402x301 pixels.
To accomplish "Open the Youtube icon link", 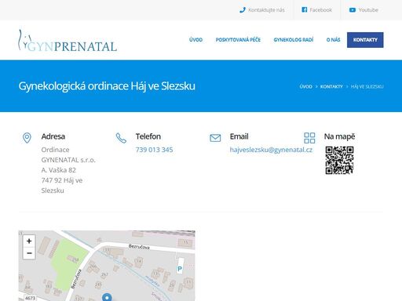I will [x=353, y=10].
